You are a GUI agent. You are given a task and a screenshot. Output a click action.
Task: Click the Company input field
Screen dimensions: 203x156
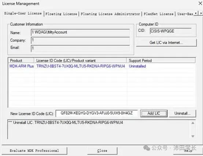[x=80, y=40]
